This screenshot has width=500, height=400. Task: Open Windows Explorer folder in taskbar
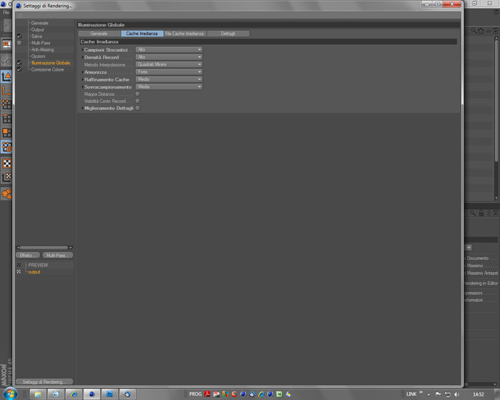click(38, 394)
